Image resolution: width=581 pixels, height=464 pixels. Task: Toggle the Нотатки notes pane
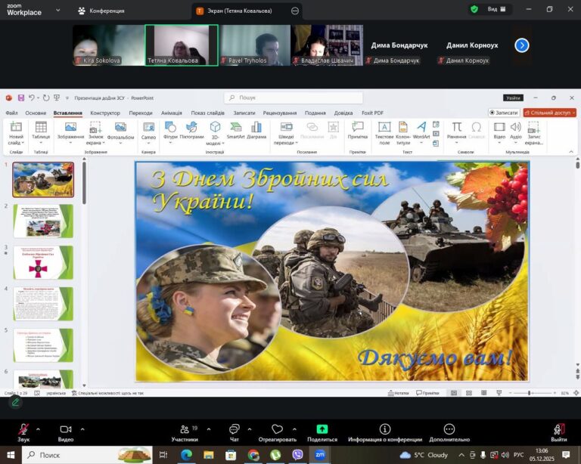coord(401,393)
